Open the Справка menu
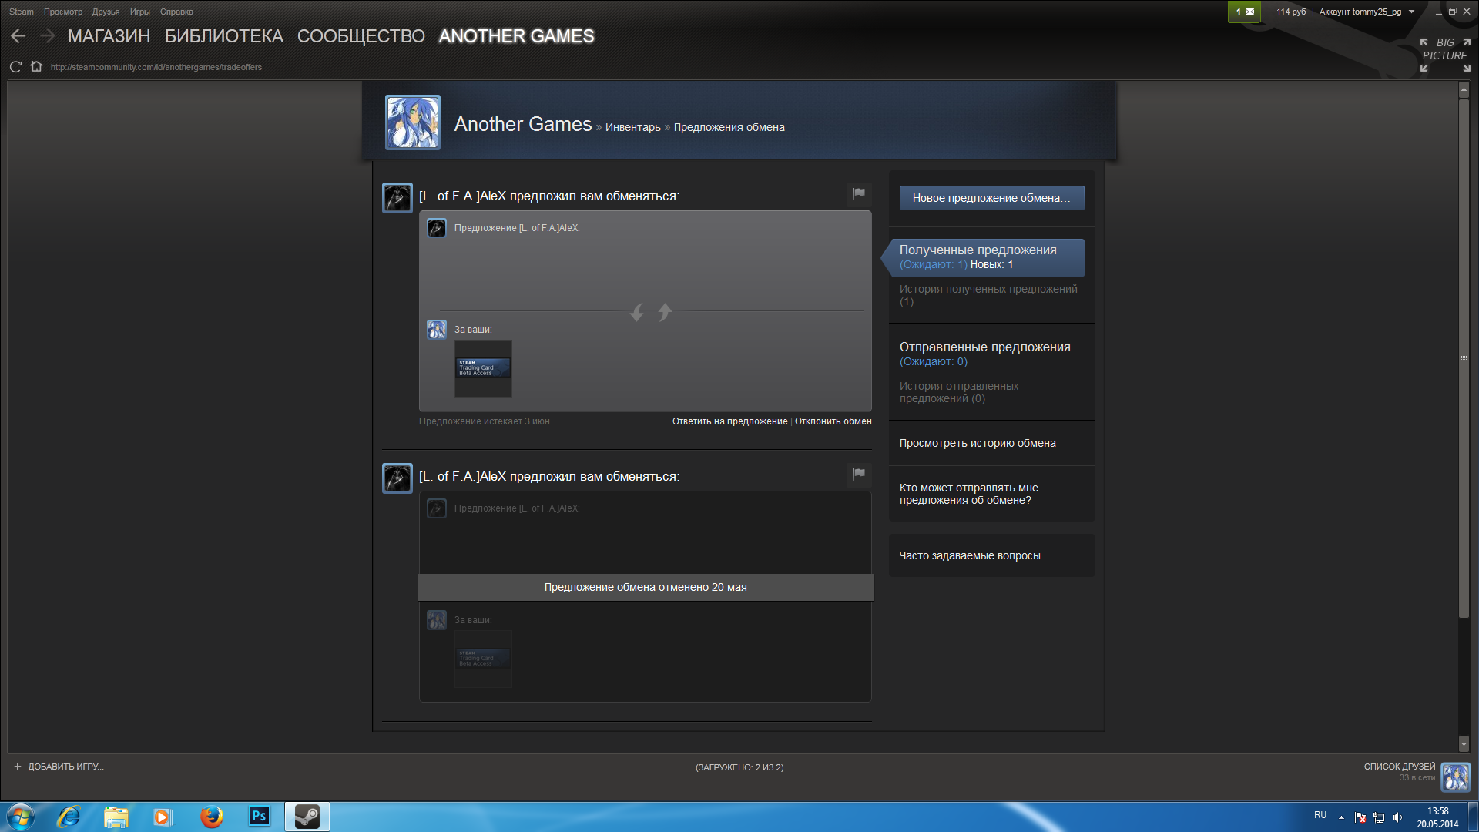The height and width of the screenshot is (832, 1479). pyautogui.click(x=176, y=12)
